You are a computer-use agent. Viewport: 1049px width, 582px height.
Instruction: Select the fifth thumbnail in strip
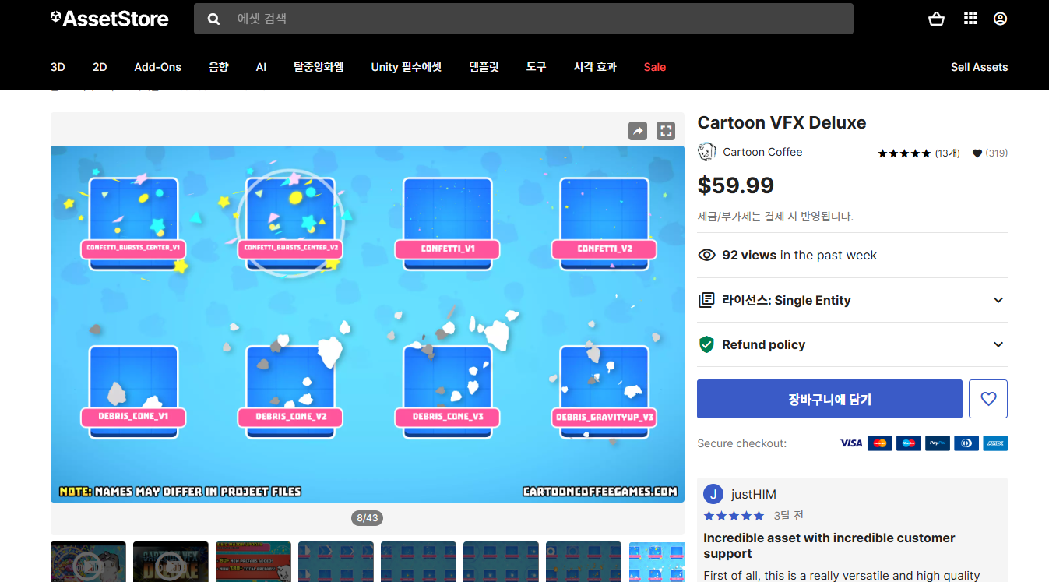pos(418,562)
